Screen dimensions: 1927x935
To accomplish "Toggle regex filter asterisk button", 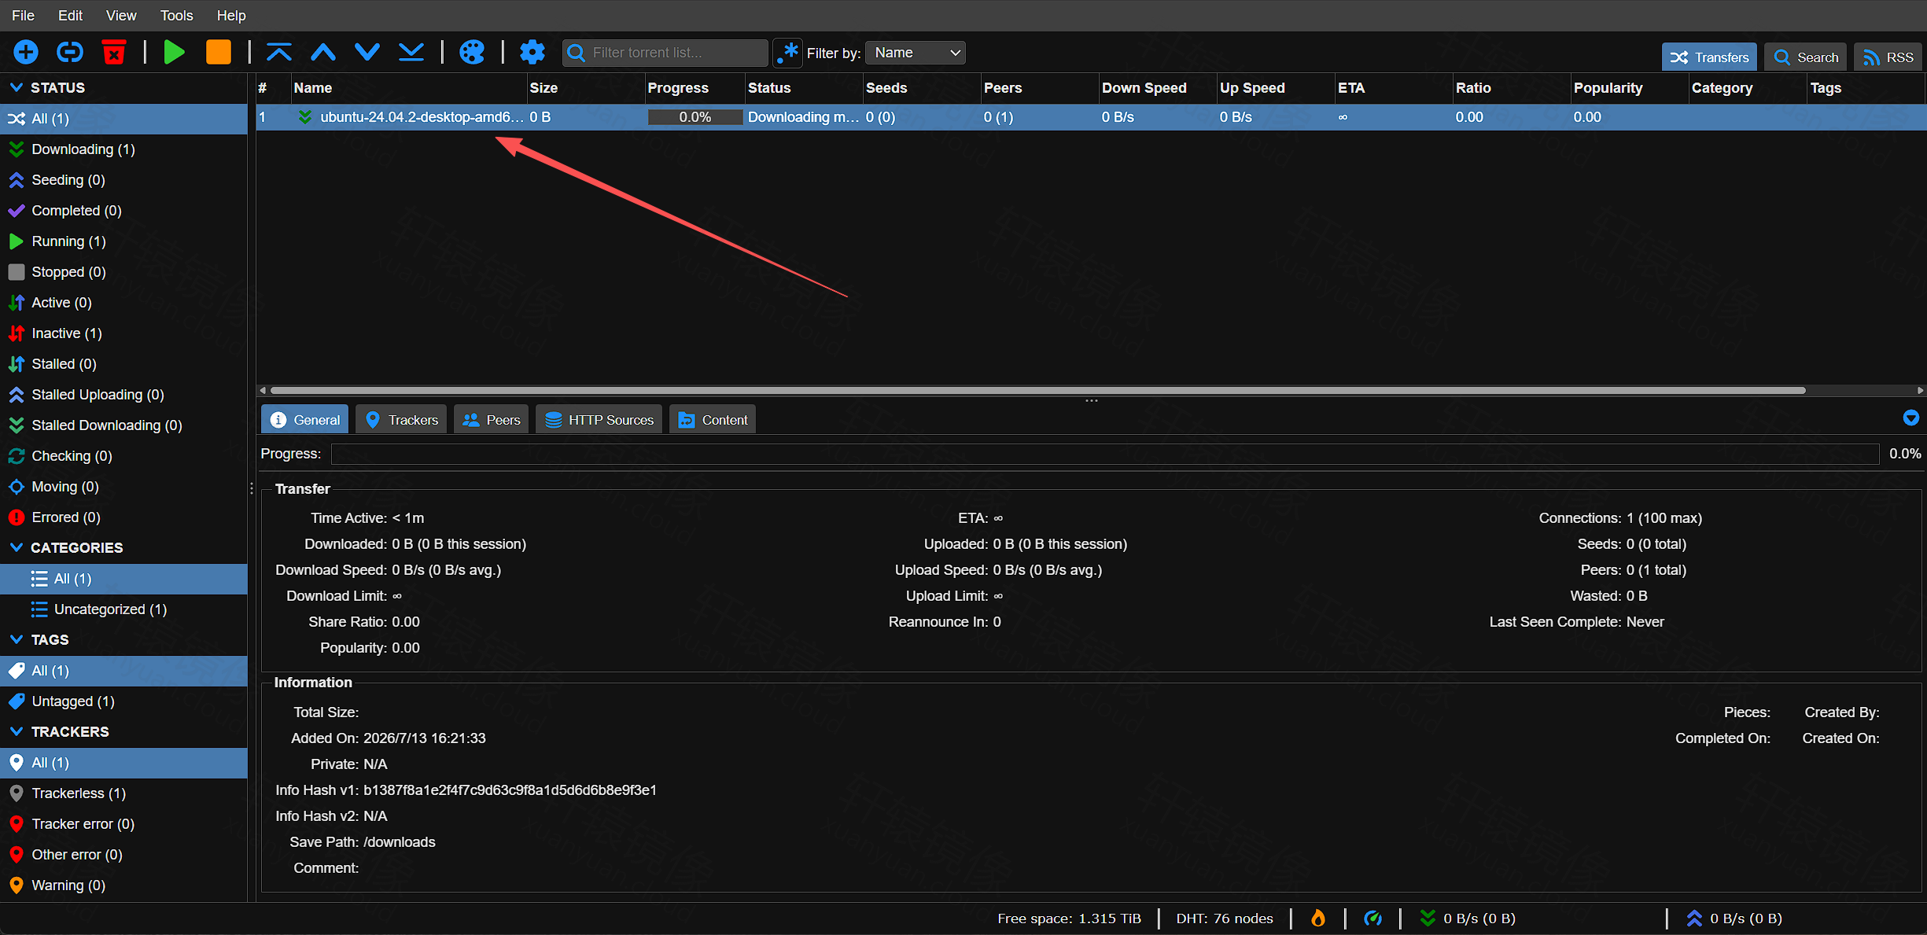I will click(x=787, y=53).
